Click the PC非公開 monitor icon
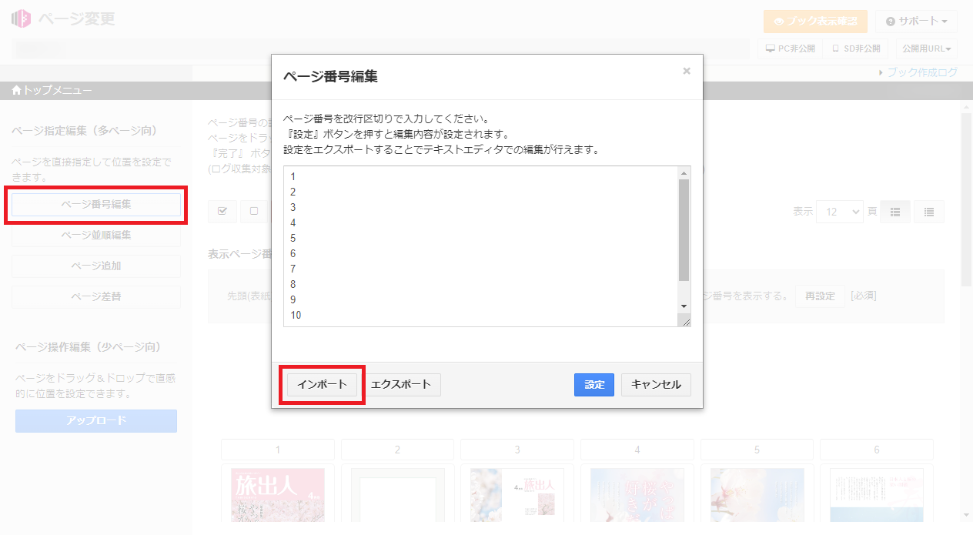This screenshot has height=535, width=973. tap(771, 48)
